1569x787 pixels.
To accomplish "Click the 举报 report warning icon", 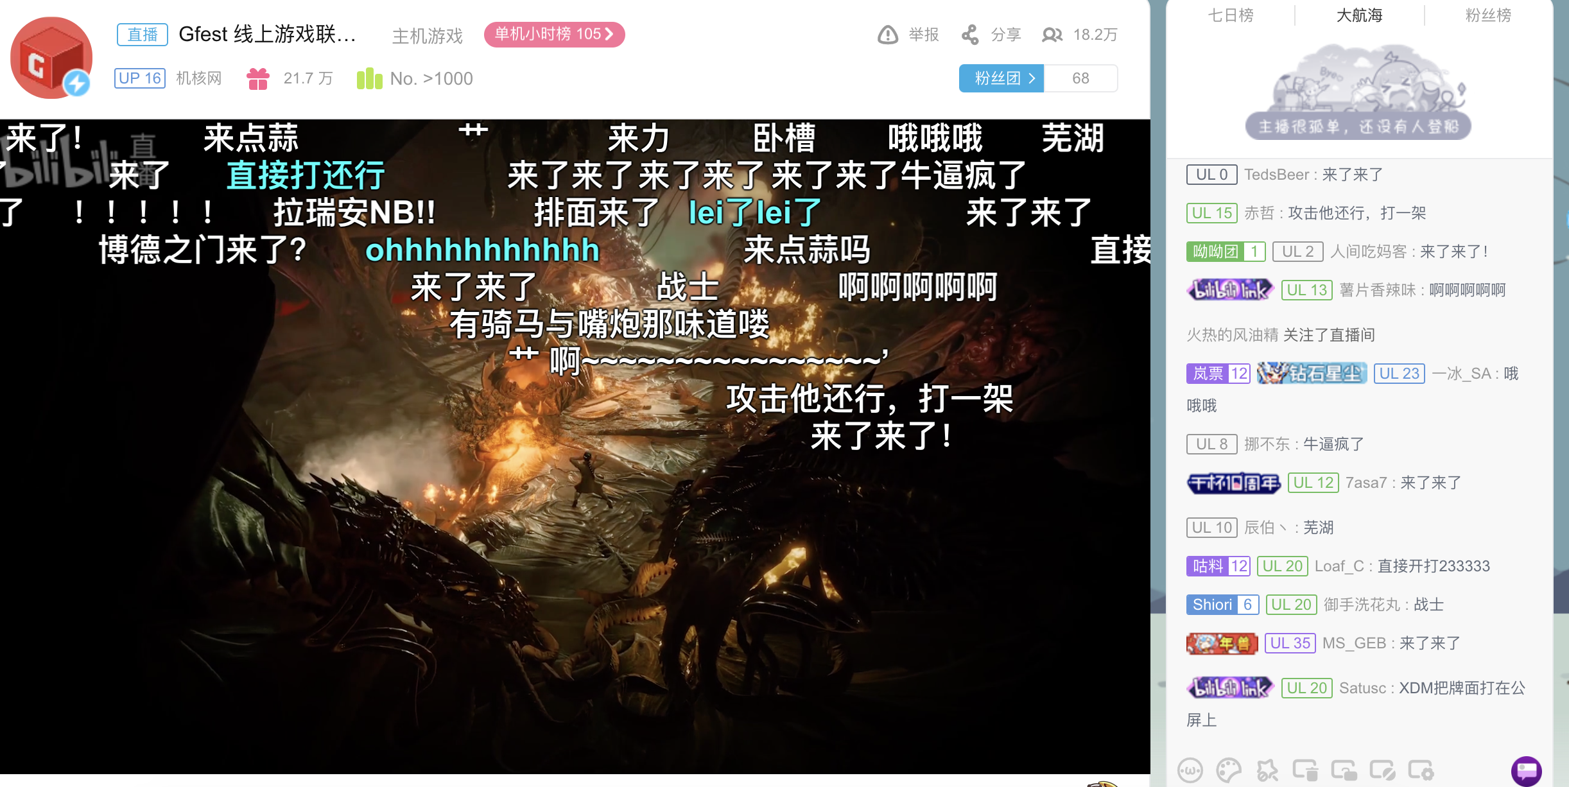I will 888,35.
